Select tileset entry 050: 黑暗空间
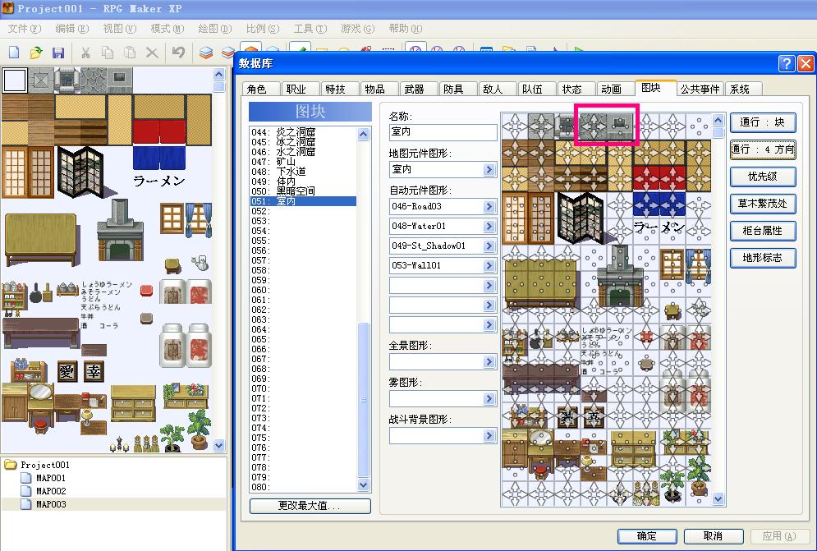817x551 pixels. coord(303,191)
